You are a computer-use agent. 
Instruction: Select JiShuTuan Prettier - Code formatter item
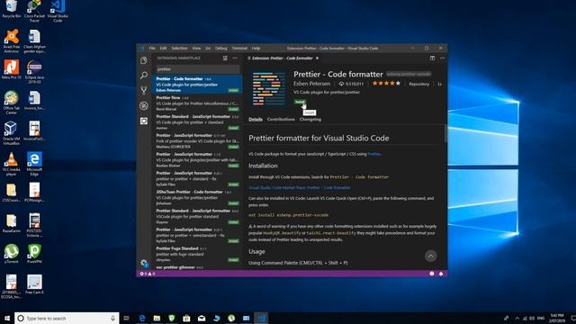[197, 197]
